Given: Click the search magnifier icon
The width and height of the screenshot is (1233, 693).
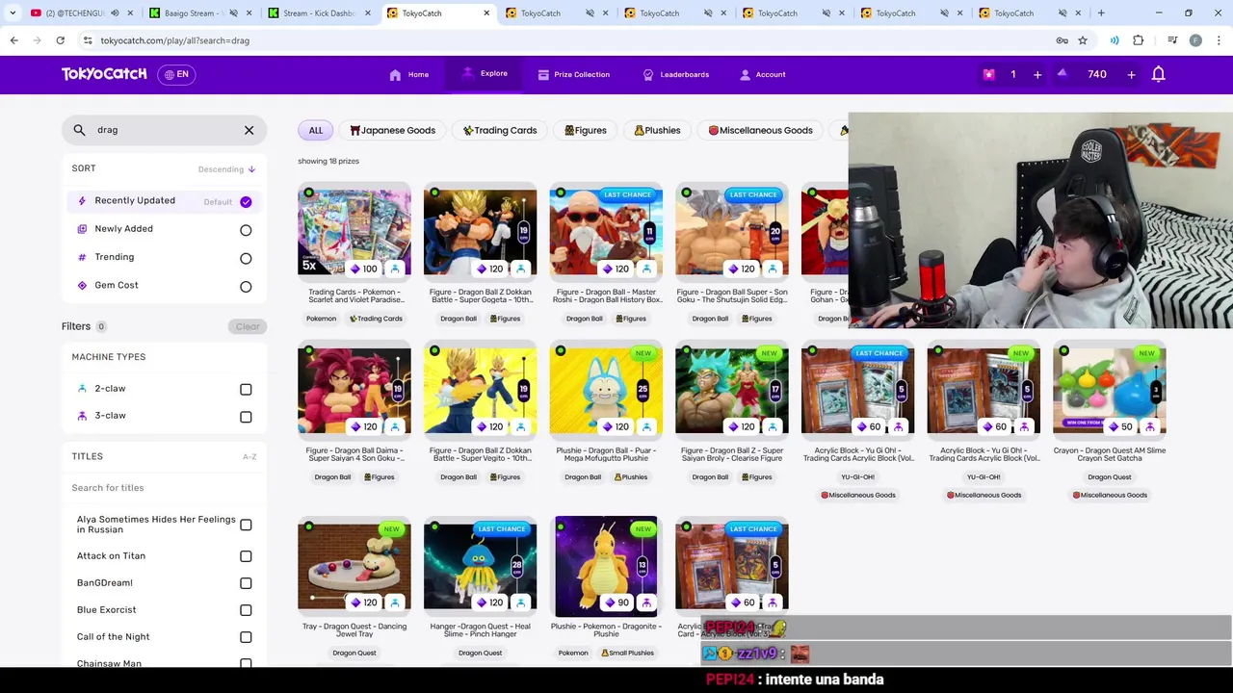Looking at the screenshot, I should pos(79,130).
